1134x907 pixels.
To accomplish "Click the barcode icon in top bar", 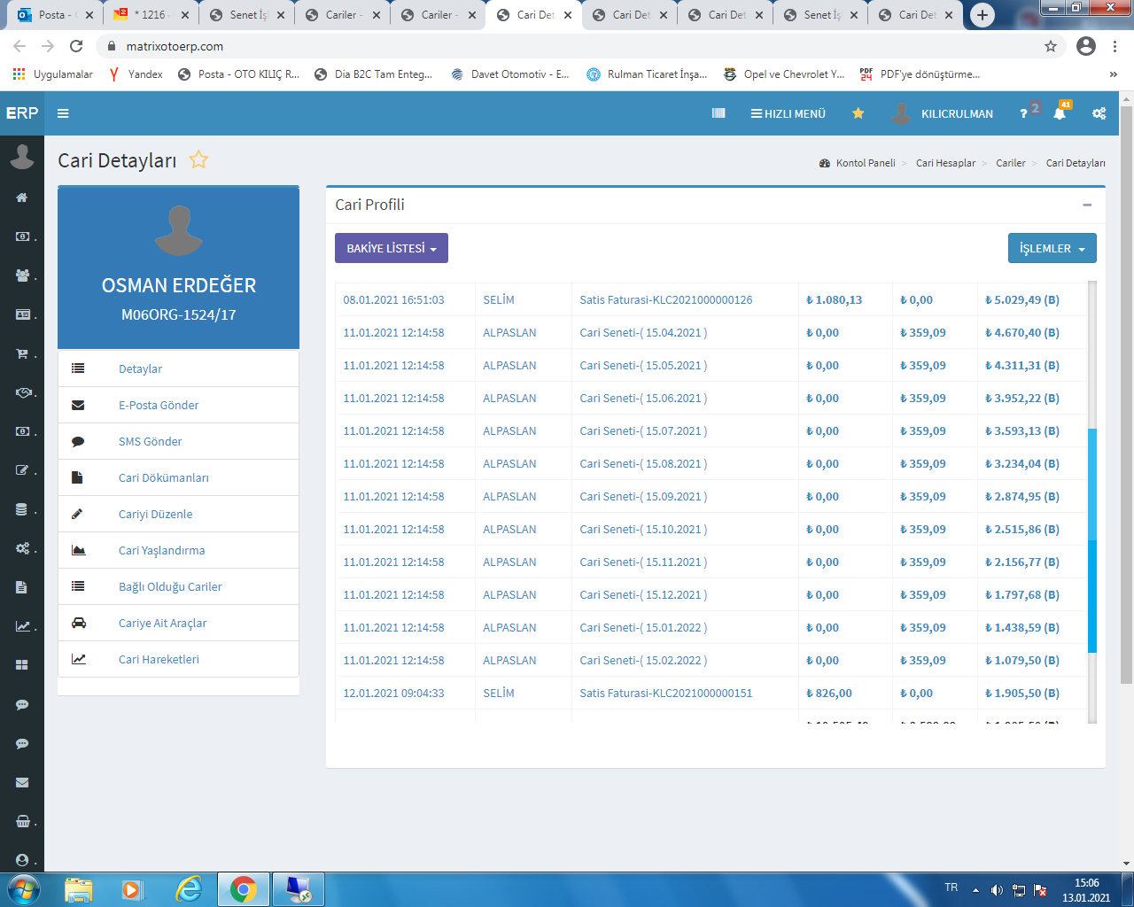I will (x=718, y=113).
